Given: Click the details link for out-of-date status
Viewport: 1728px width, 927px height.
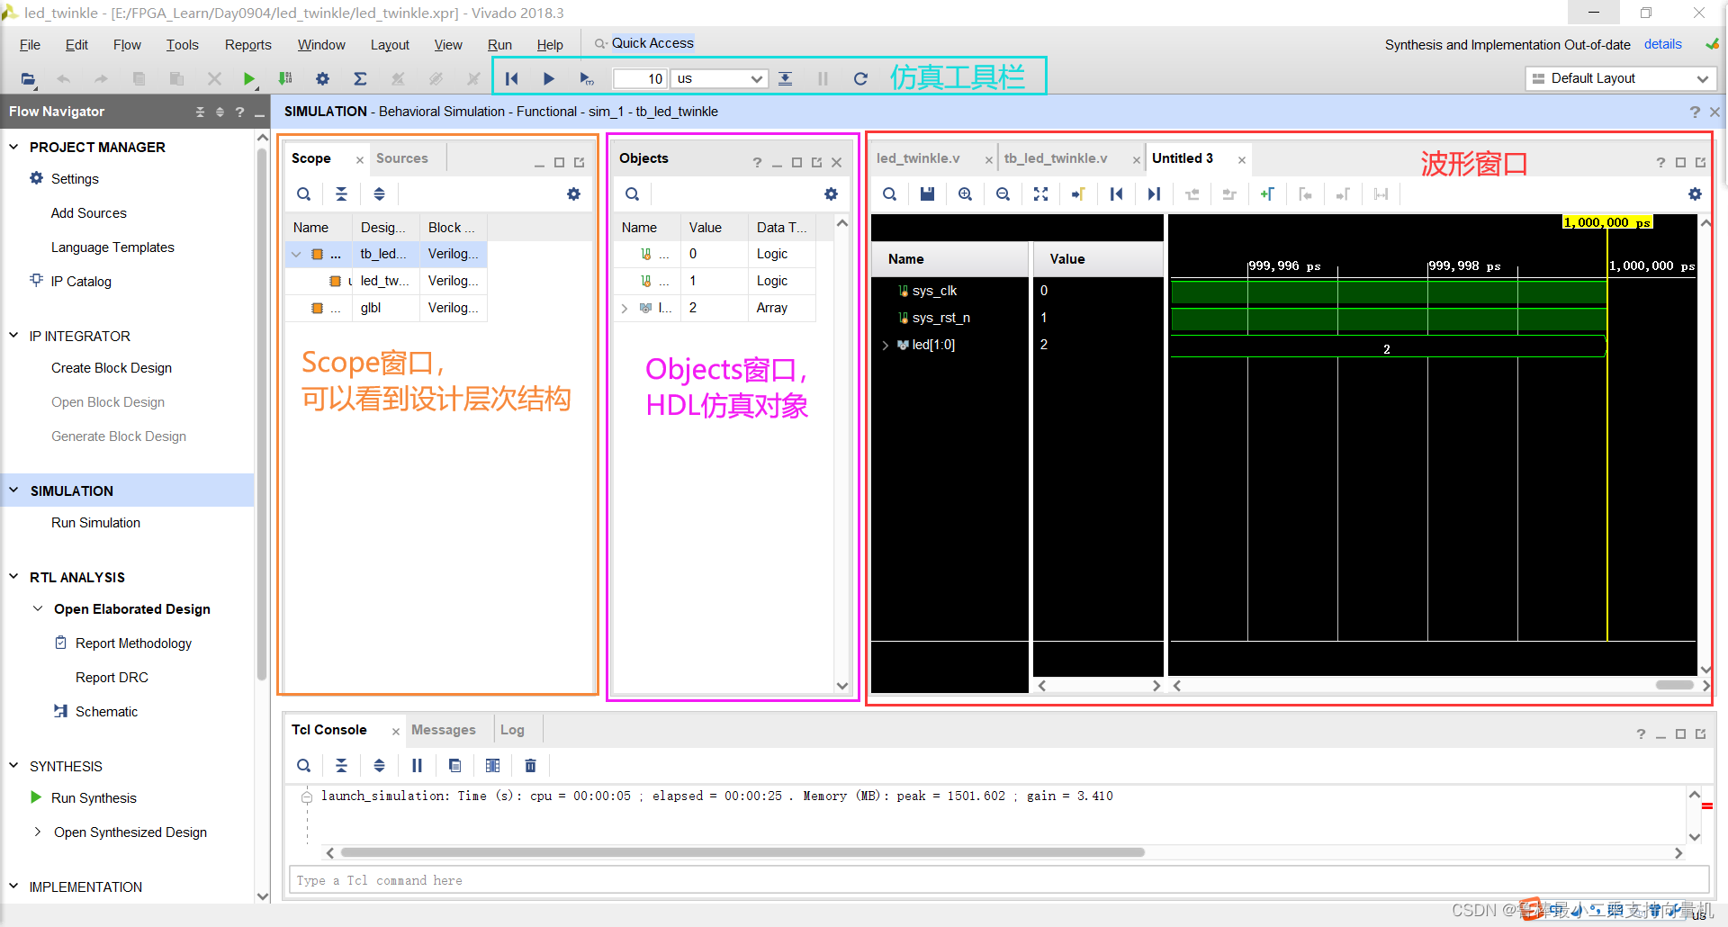Looking at the screenshot, I should pos(1662,45).
